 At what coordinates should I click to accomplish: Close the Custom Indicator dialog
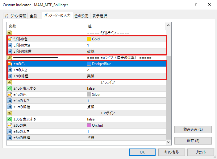210,5
